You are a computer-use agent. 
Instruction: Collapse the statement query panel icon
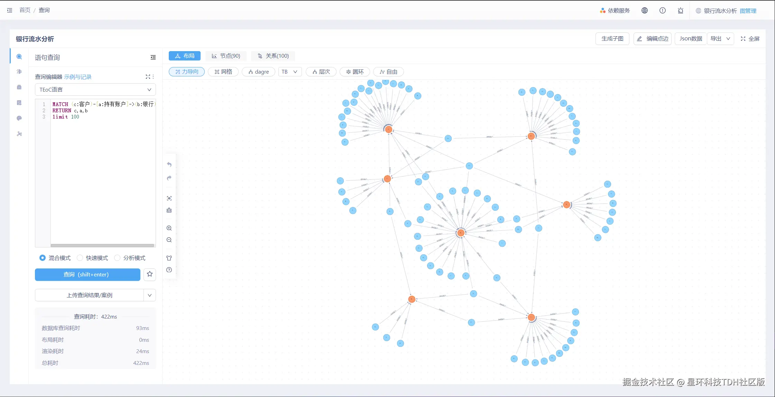[153, 57]
